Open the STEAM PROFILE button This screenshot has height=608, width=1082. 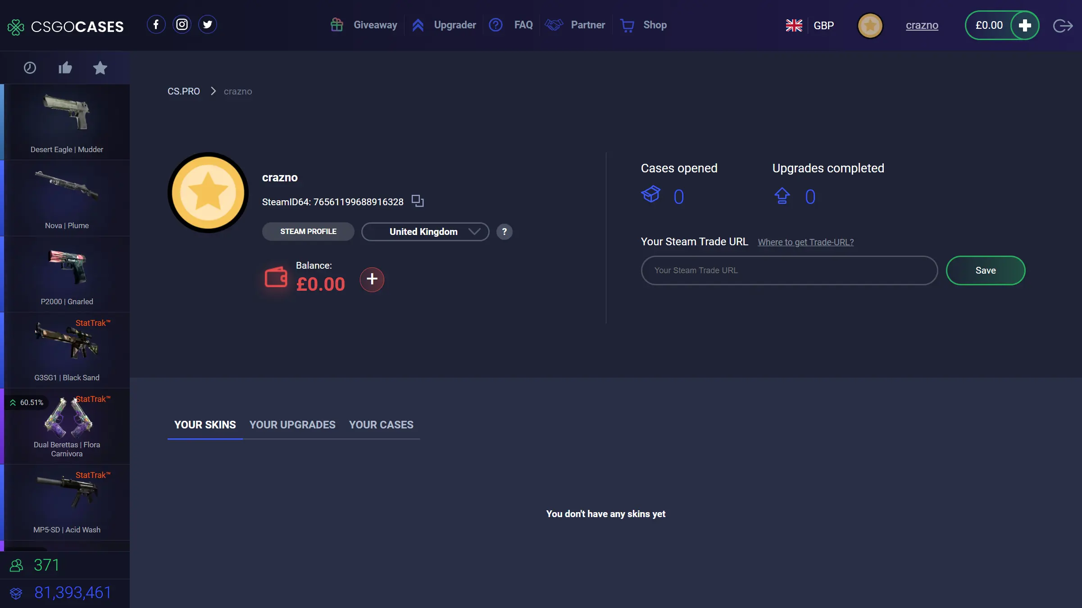pyautogui.click(x=308, y=231)
